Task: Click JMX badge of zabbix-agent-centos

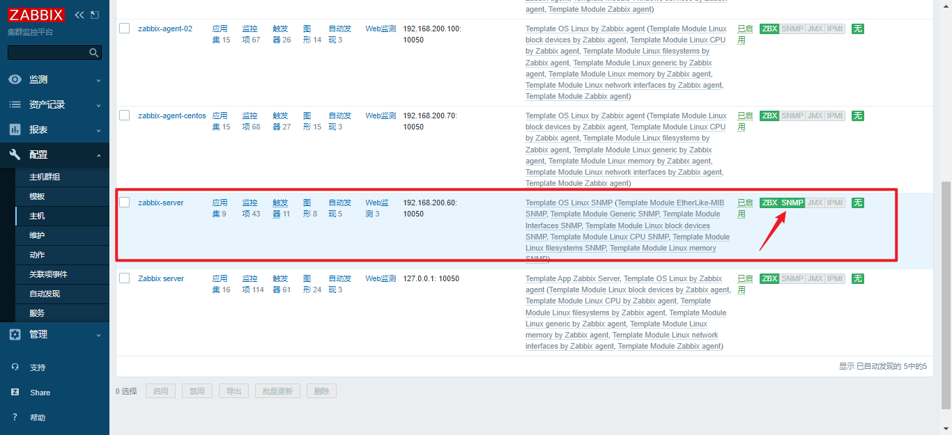Action: [815, 116]
